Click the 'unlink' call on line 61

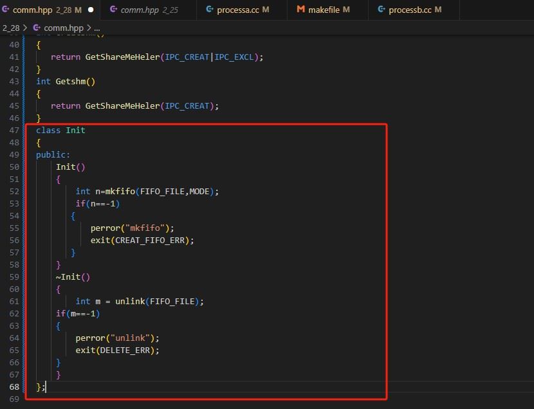point(130,302)
